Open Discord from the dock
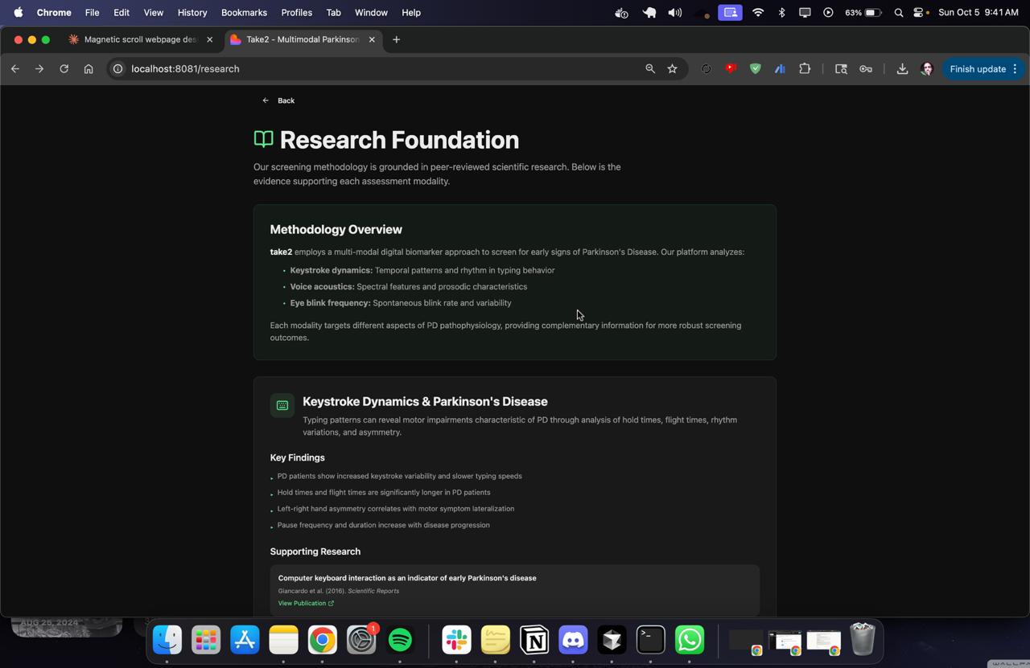 [x=573, y=640]
